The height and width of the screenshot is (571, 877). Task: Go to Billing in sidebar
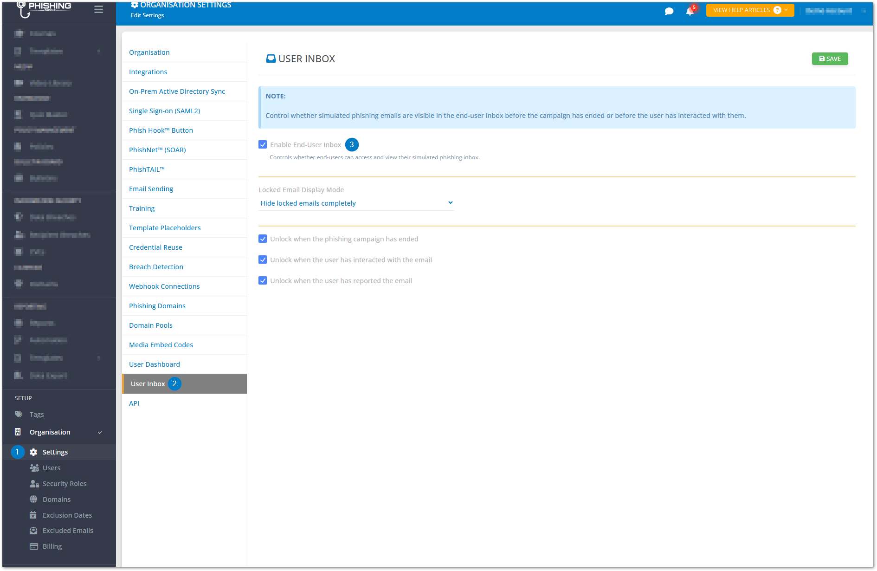pos(52,546)
